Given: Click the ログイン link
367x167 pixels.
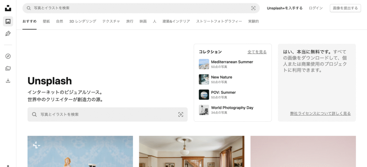Looking at the screenshot, I should (x=315, y=8).
